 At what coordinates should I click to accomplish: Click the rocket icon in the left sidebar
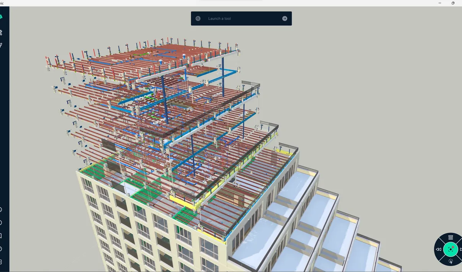tap(1, 45)
